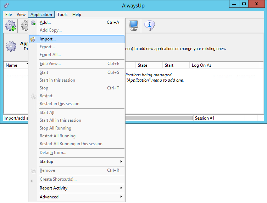The height and width of the screenshot is (203, 267).
Task: Minimize the AlwaysUp window
Action: pos(234,4)
